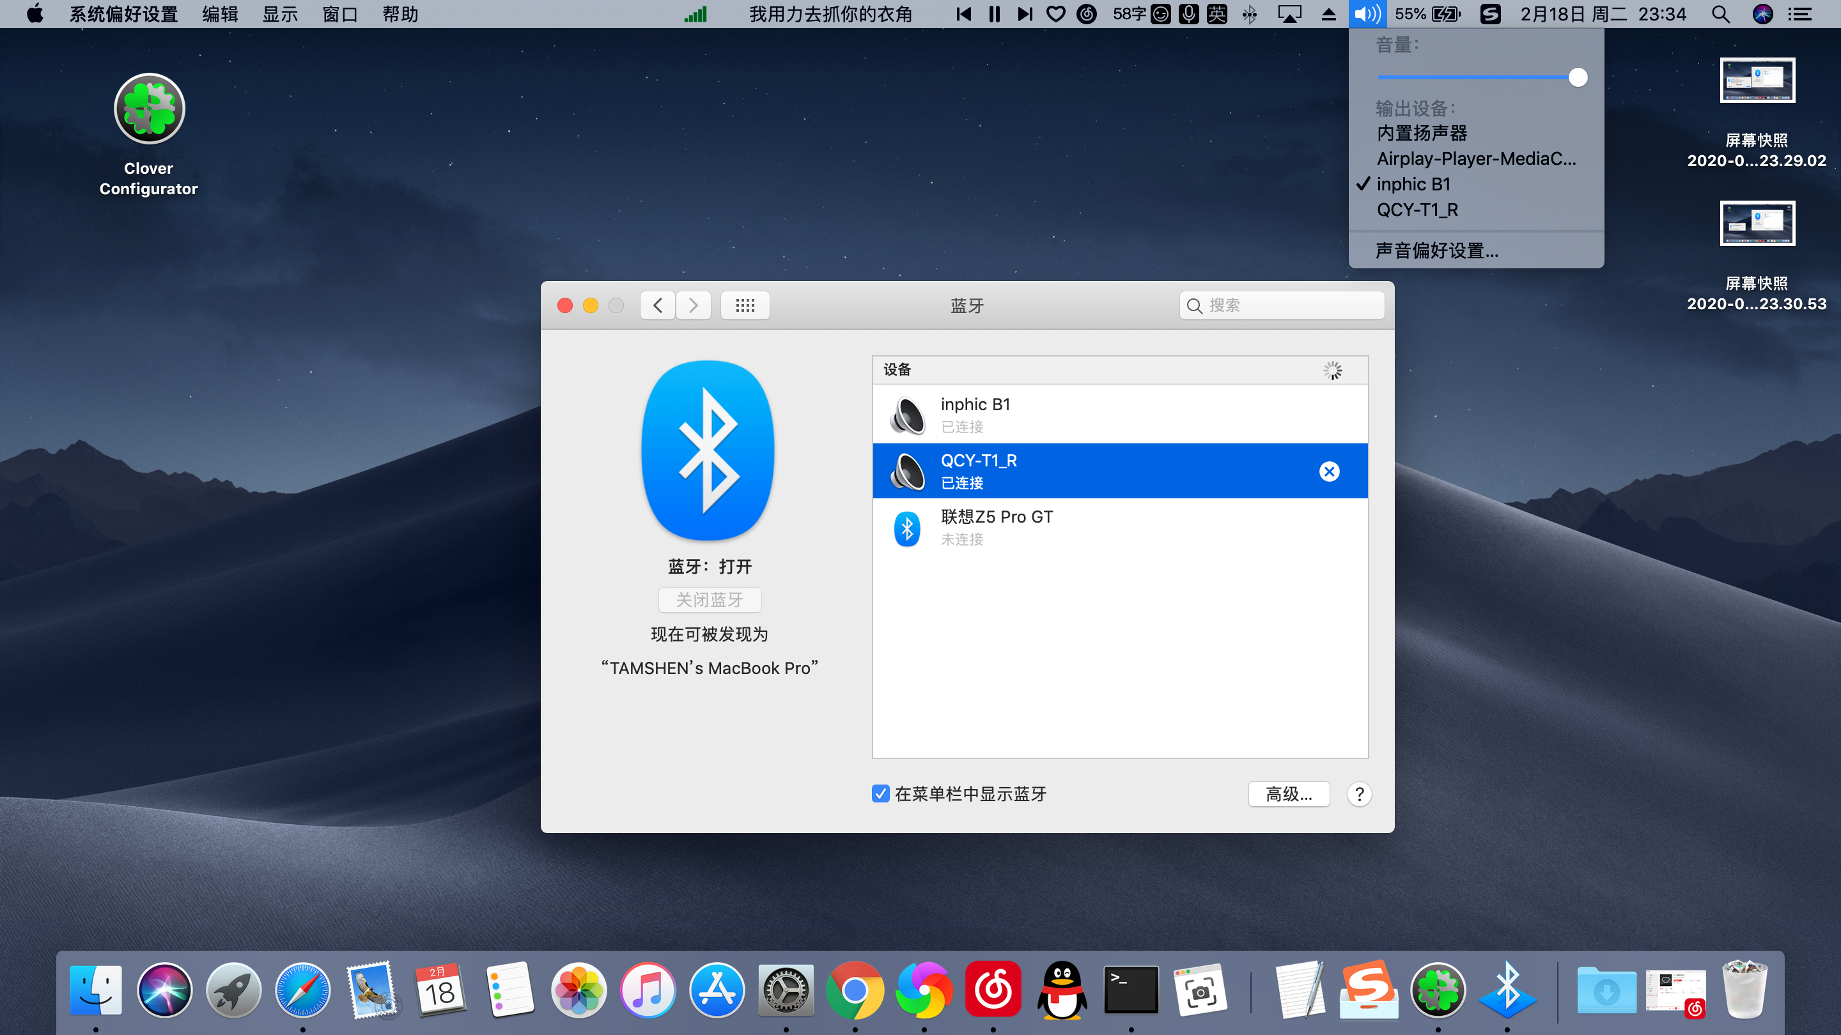1841x1035 pixels.
Task: Like the current song heart icon
Action: [1055, 13]
